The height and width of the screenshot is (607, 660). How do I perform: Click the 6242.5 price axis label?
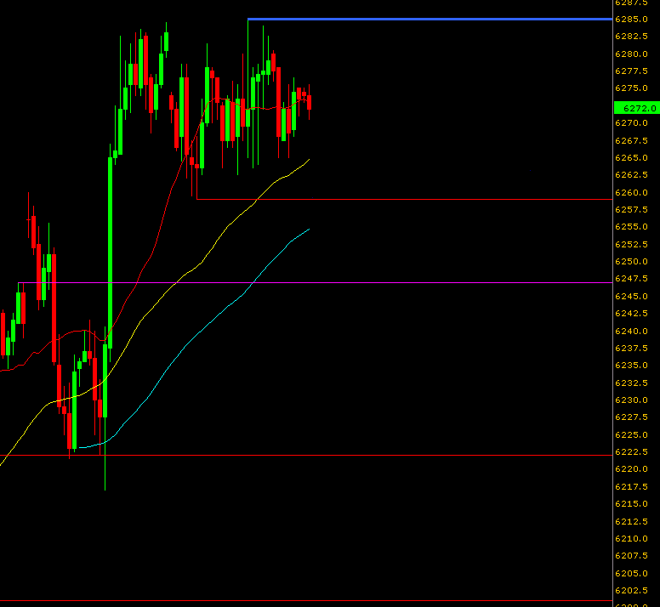tap(631, 314)
